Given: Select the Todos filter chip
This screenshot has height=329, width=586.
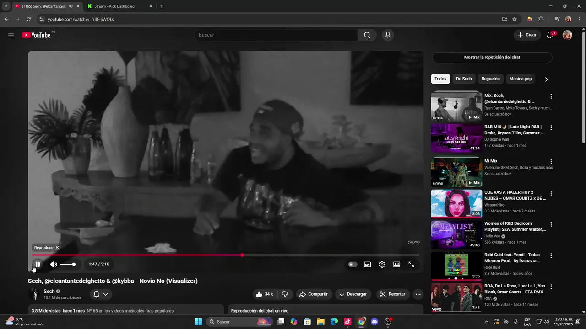Looking at the screenshot, I should point(440,79).
